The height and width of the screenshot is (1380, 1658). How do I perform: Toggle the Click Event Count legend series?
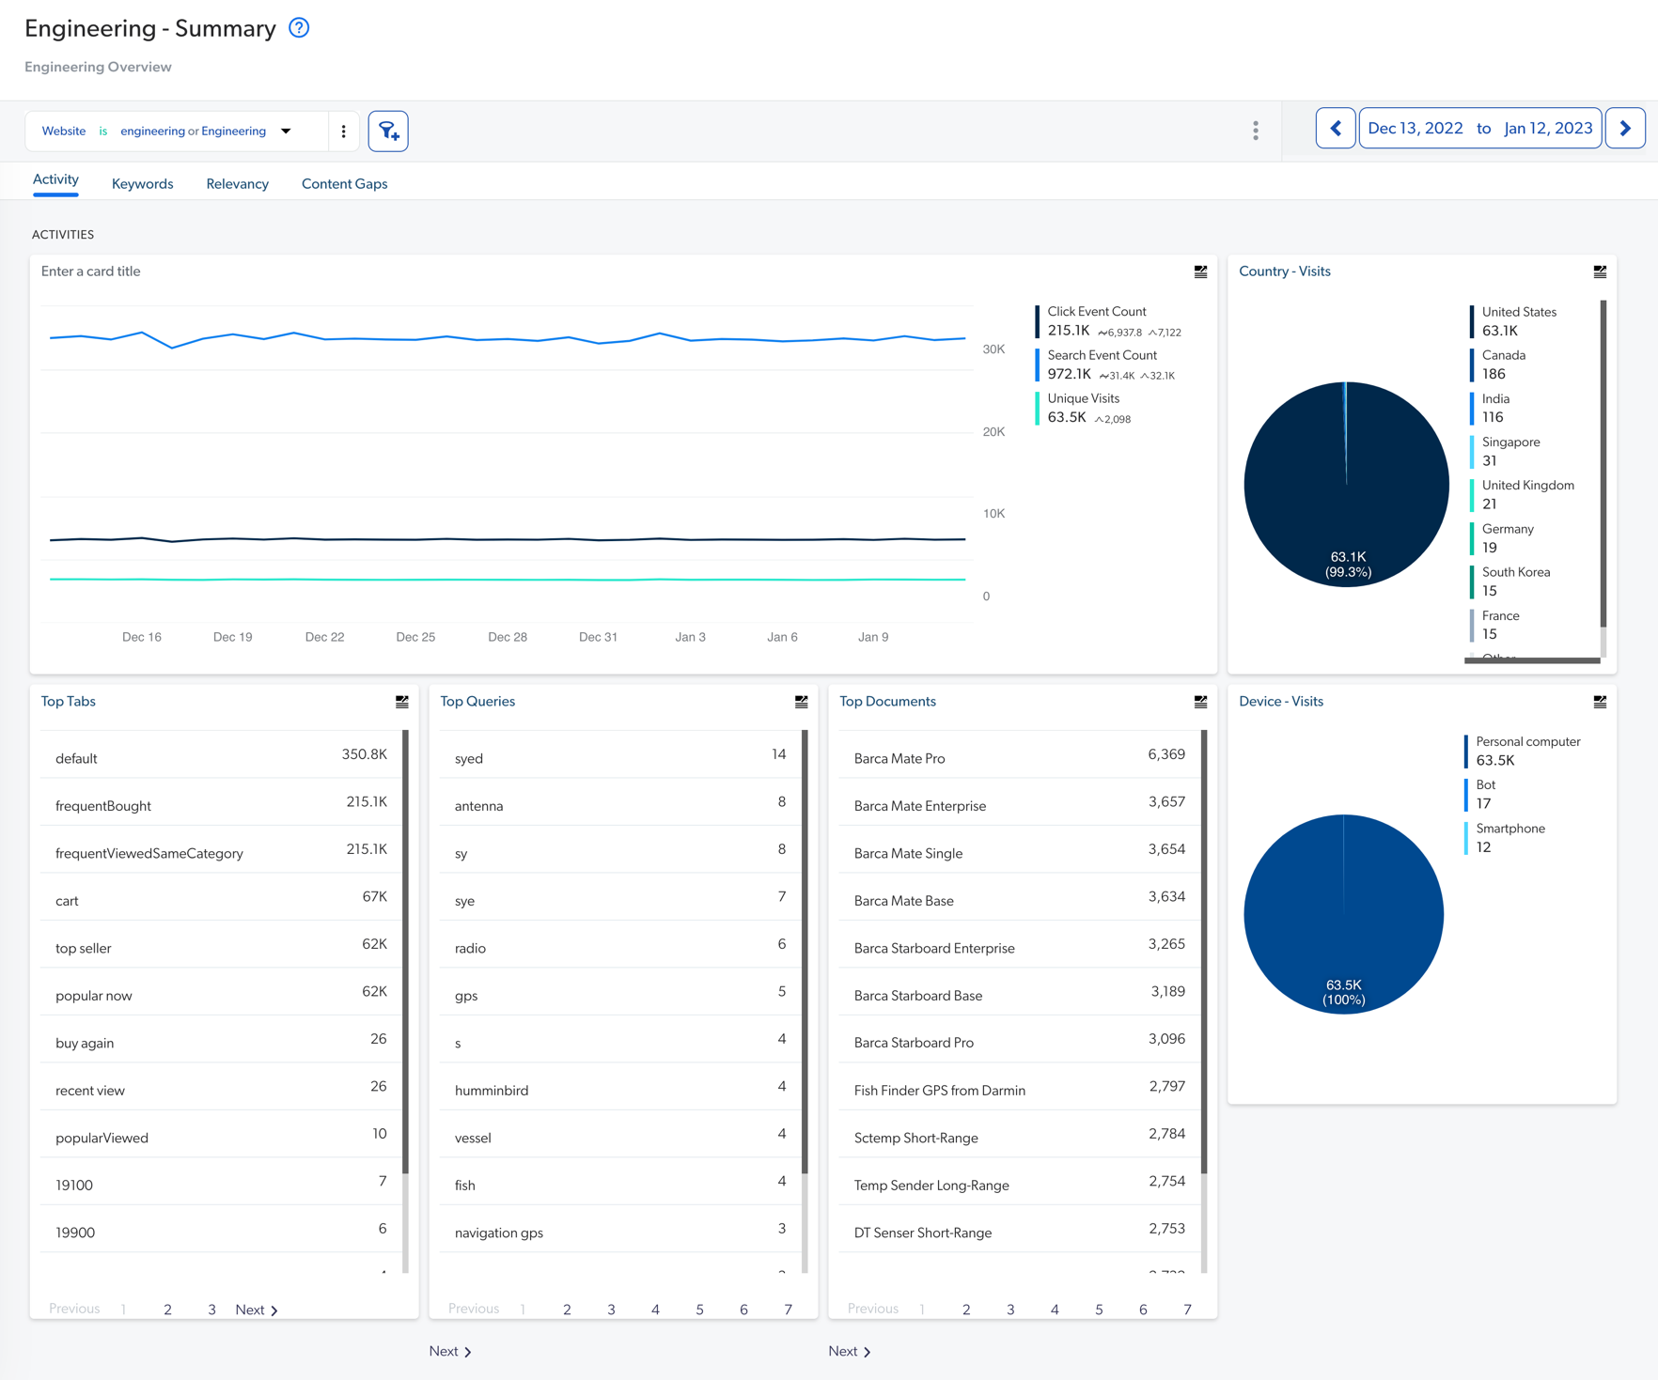pos(1096,311)
